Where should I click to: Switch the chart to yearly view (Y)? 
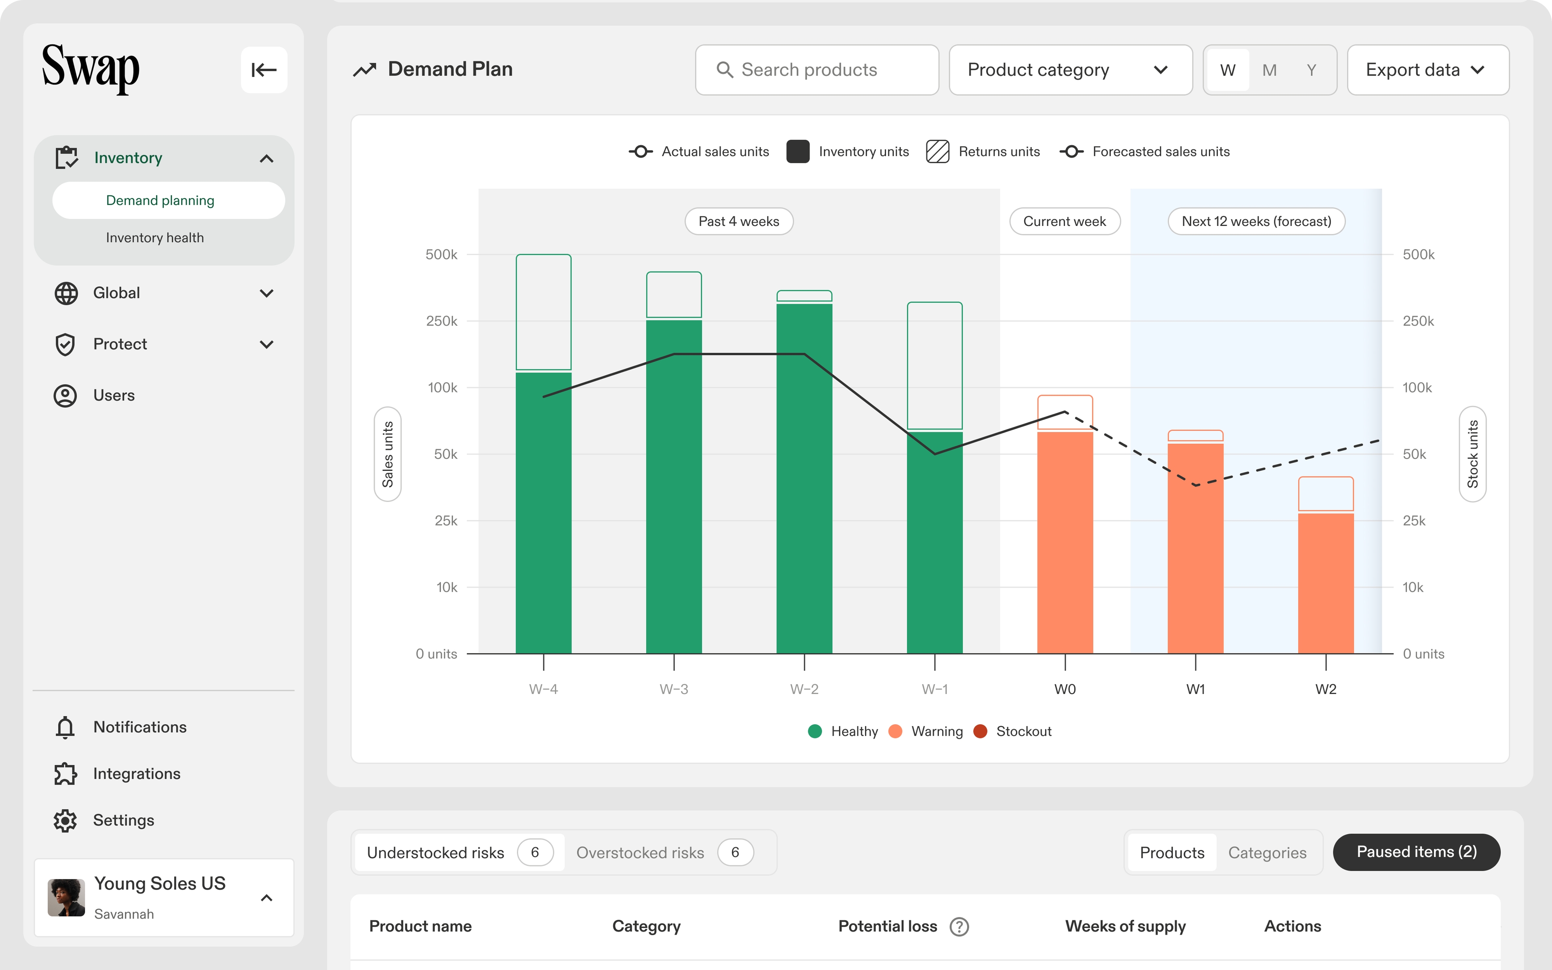[x=1312, y=70]
